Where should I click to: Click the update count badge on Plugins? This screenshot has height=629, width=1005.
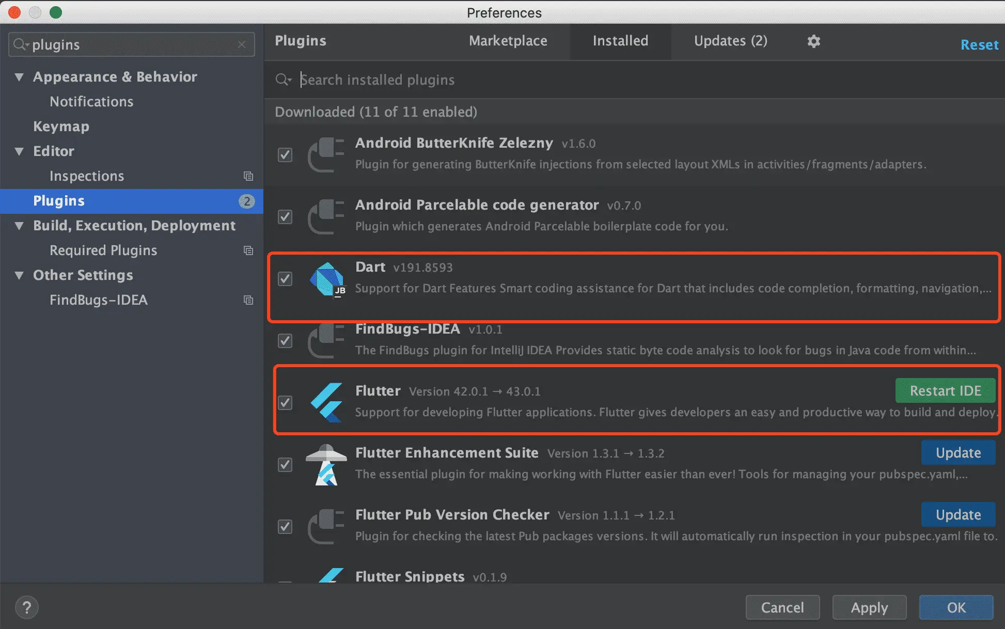[247, 201]
